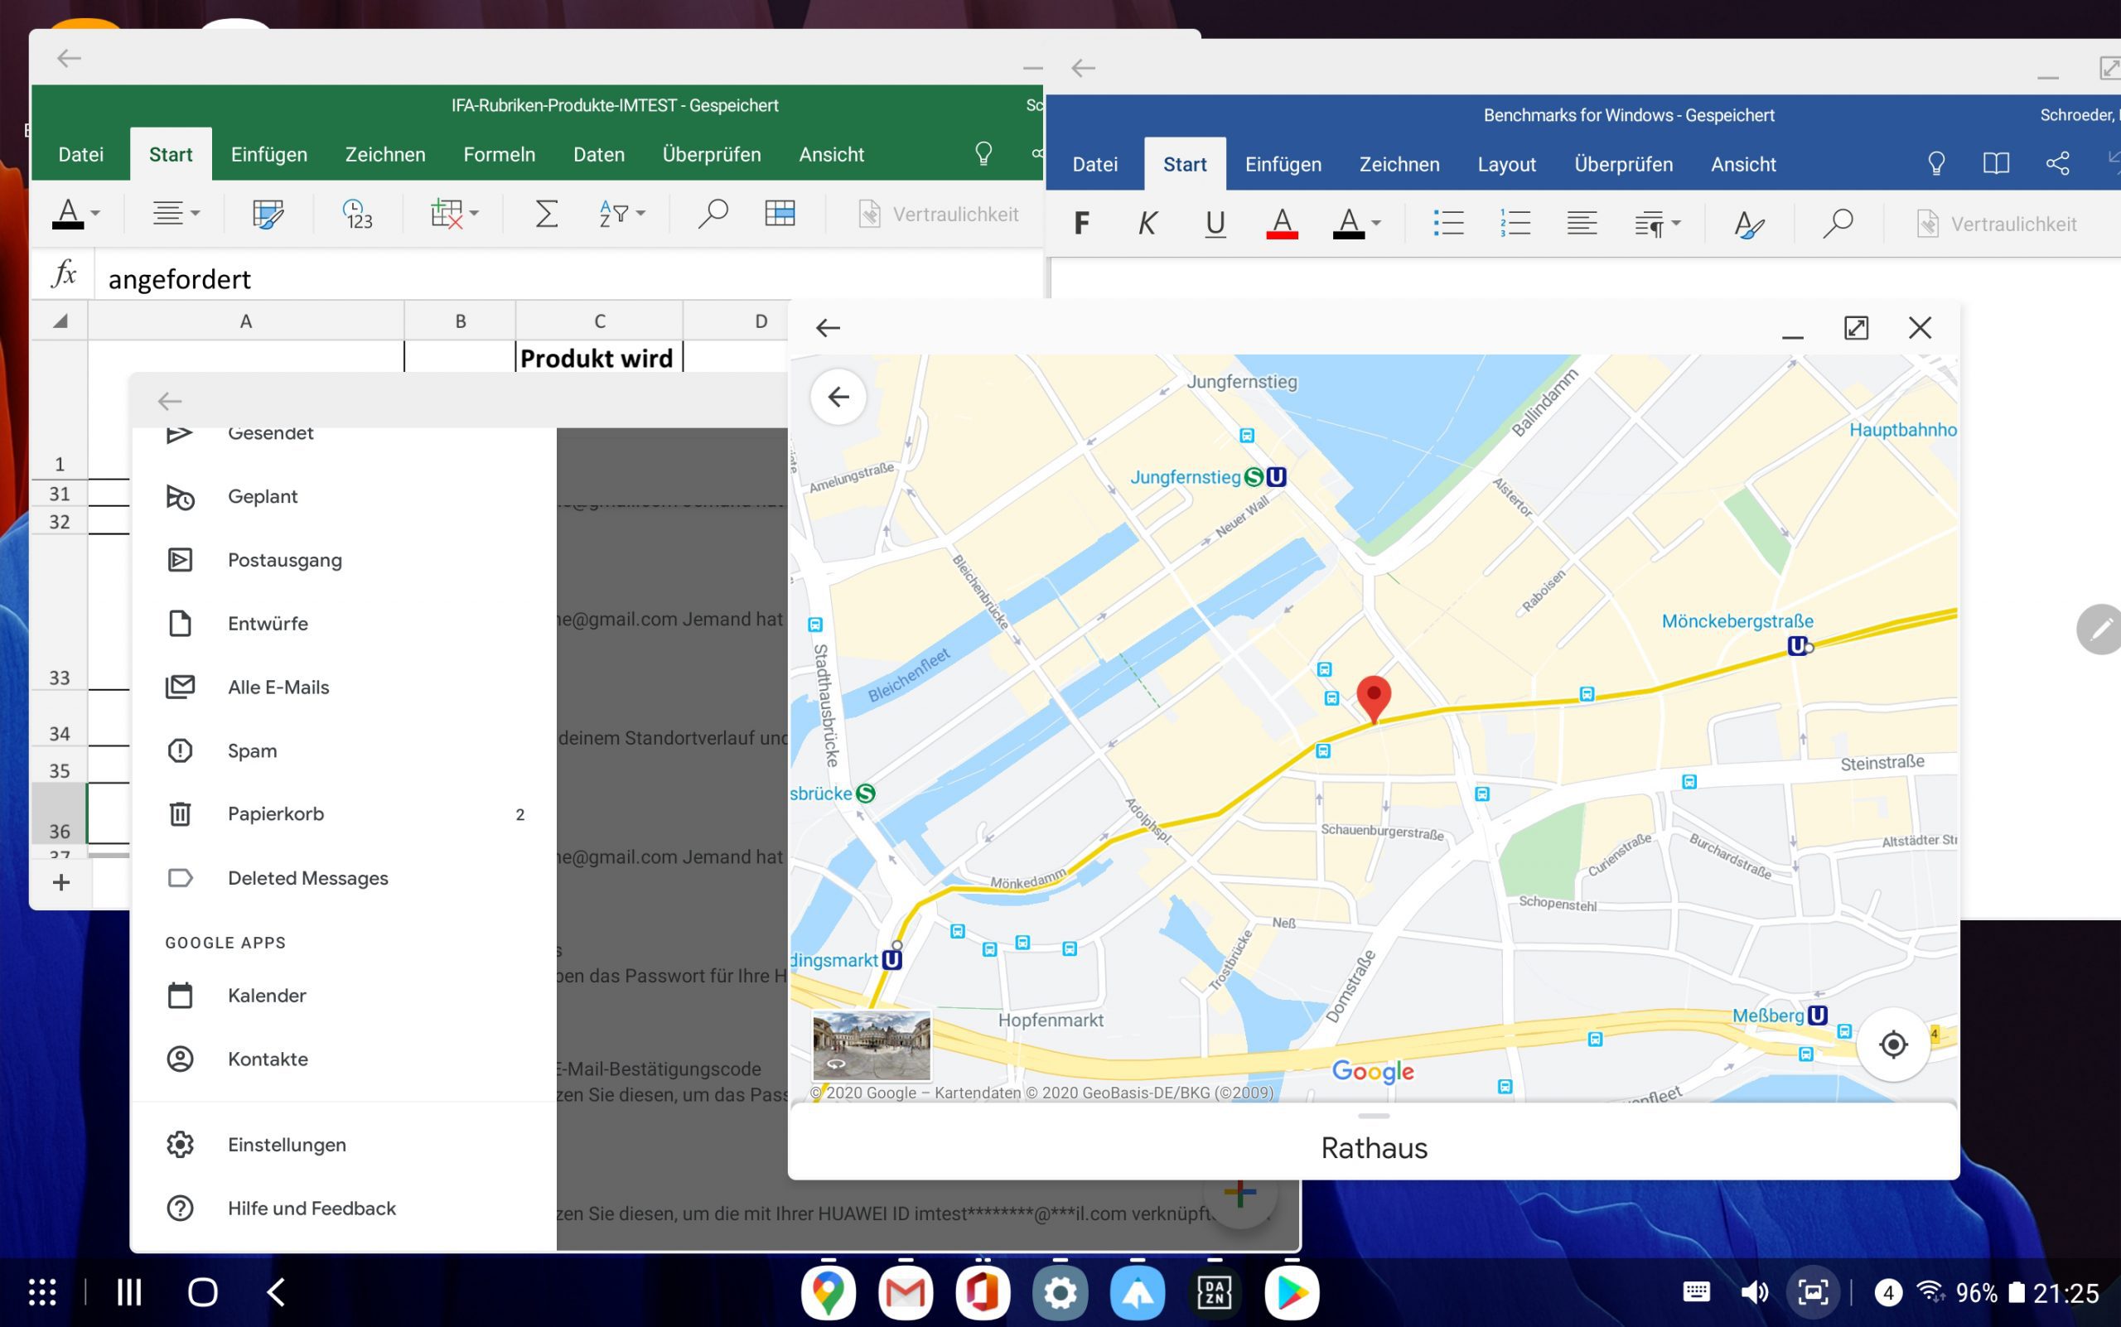2121x1327 pixels.
Task: Open the apps grid launcher
Action: pyautogui.click(x=42, y=1292)
